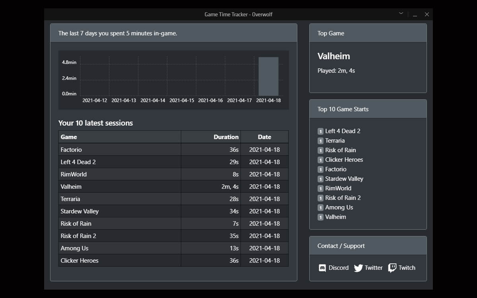The height and width of the screenshot is (298, 477).
Task: Click the count badge beside Left 4 Dead 2
Action: click(320, 131)
